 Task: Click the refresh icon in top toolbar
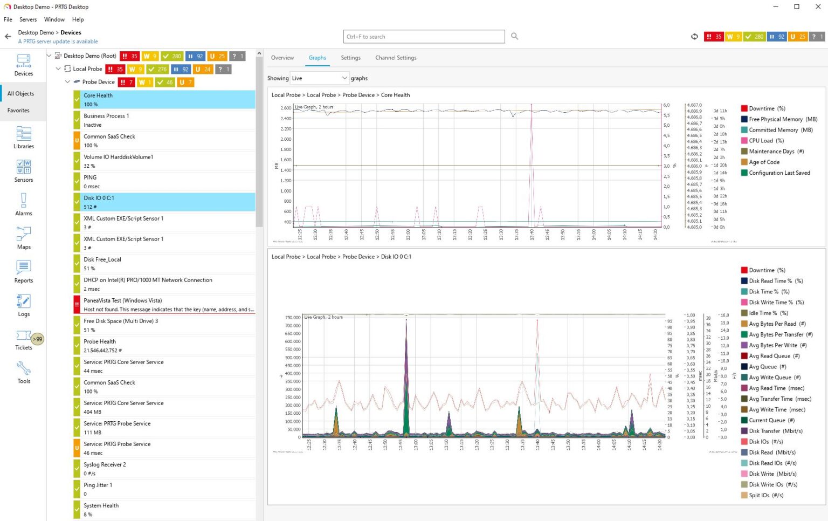coord(694,37)
